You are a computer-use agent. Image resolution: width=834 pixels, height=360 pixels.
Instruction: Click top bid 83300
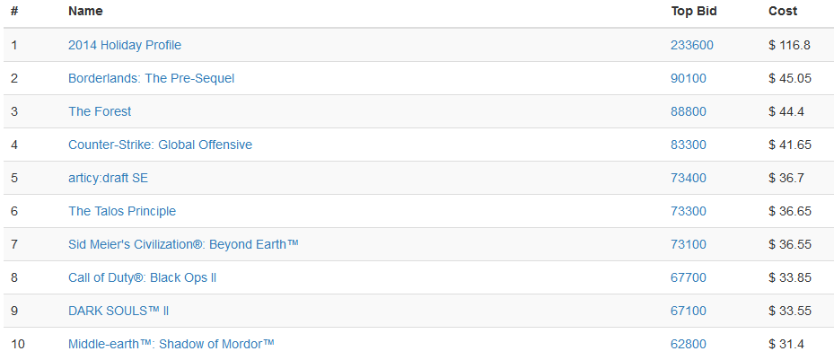coord(689,145)
